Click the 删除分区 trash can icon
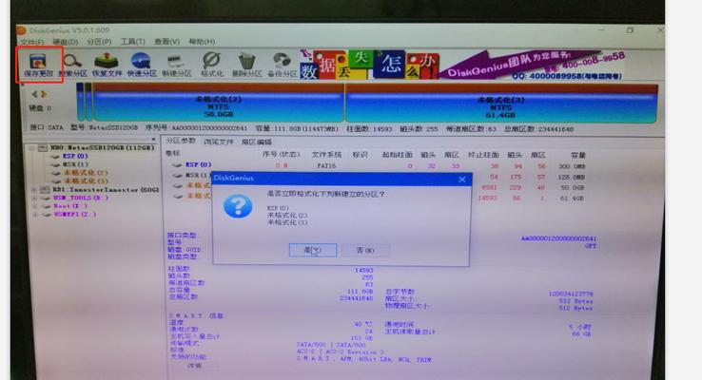 tap(246, 65)
